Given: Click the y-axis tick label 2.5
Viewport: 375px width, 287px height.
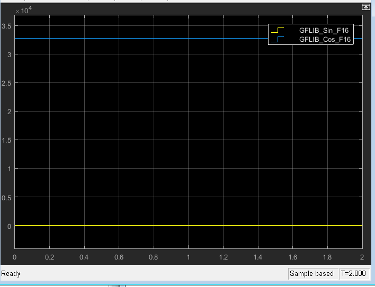Looking at the screenshot, I should [6, 84].
